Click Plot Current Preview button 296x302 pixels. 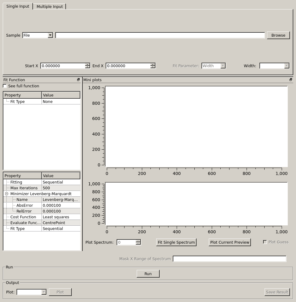coord(229,242)
